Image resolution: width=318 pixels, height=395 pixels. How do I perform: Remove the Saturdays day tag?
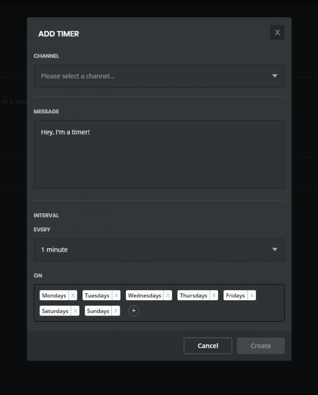[x=75, y=311]
